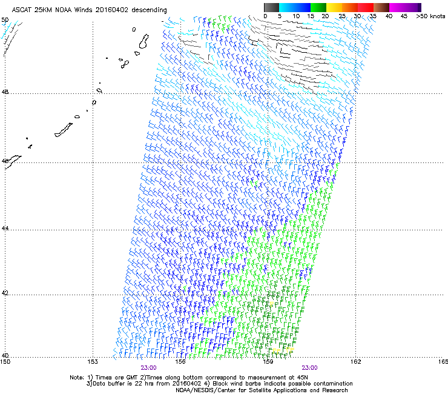Click the longitude axis label '153'
Screen dimensions: 448x394
pyautogui.click(x=93, y=362)
